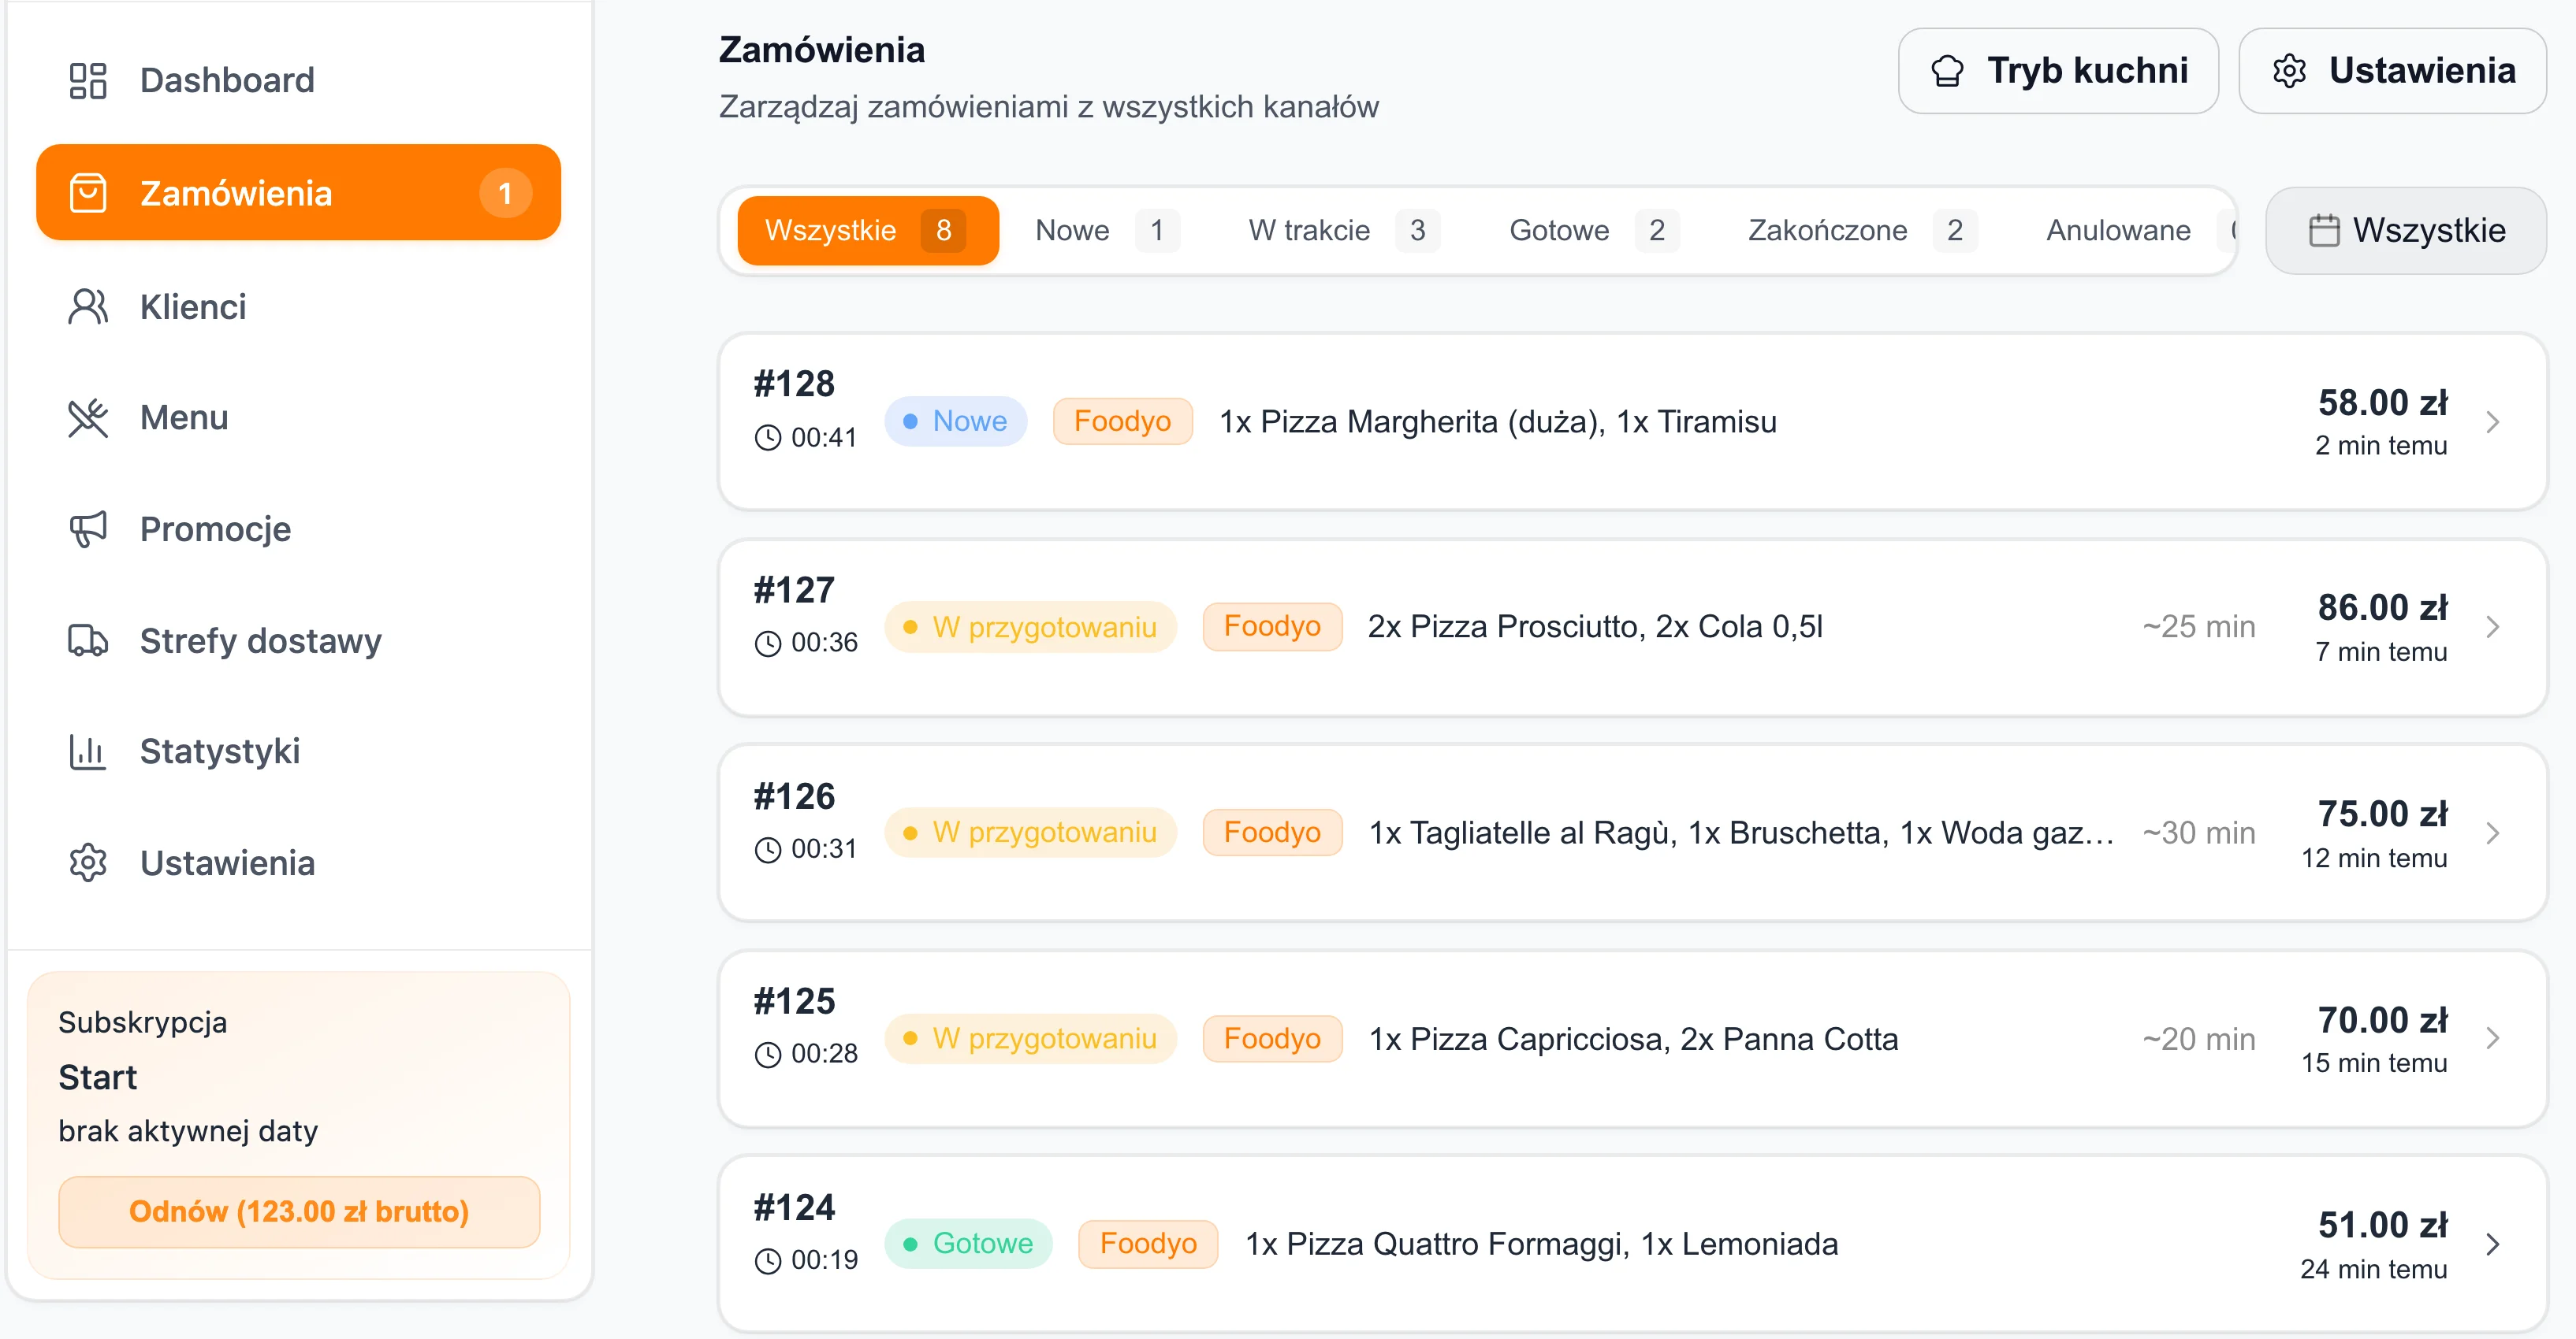
Task: Click W przygotowaniu badge on order #126
Action: [1030, 833]
